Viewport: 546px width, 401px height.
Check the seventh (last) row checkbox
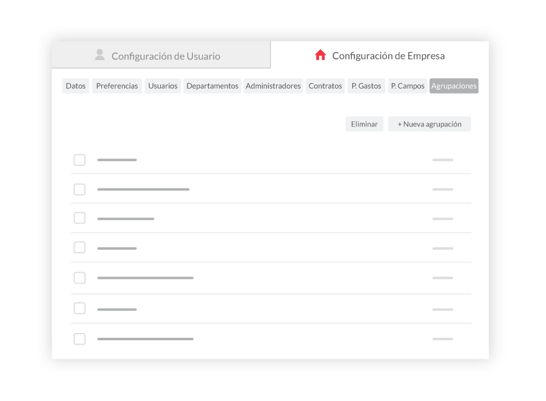pyautogui.click(x=79, y=339)
